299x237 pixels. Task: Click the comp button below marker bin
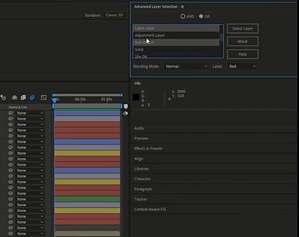(x=125, y=113)
